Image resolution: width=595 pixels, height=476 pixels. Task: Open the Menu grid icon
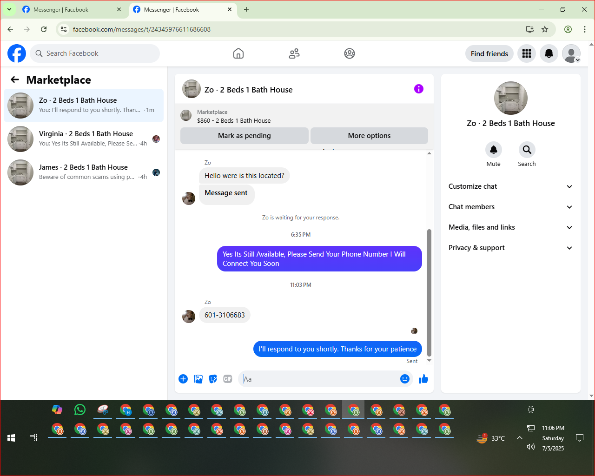point(527,53)
